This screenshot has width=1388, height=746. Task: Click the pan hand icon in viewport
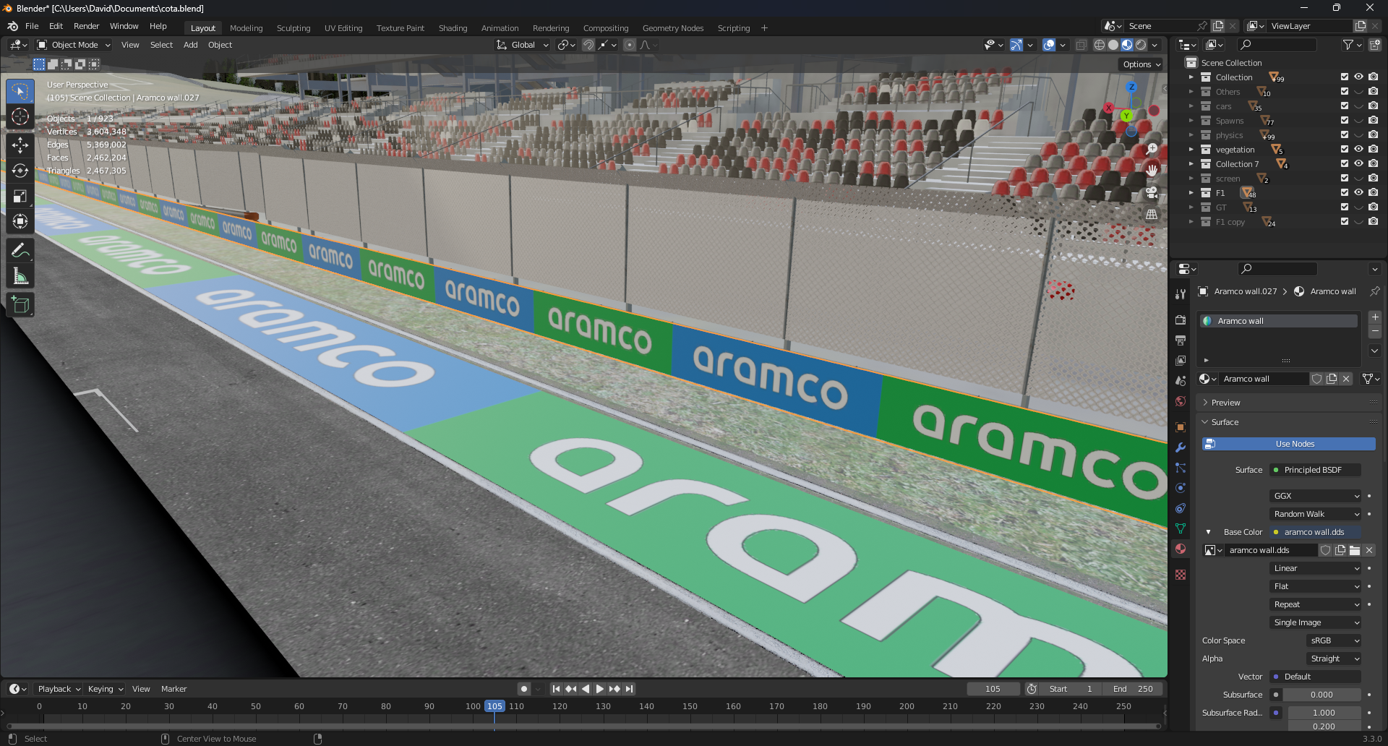[x=1152, y=171]
